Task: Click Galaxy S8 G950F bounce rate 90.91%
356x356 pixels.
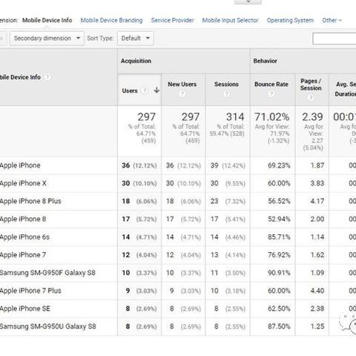Action: 279,273
